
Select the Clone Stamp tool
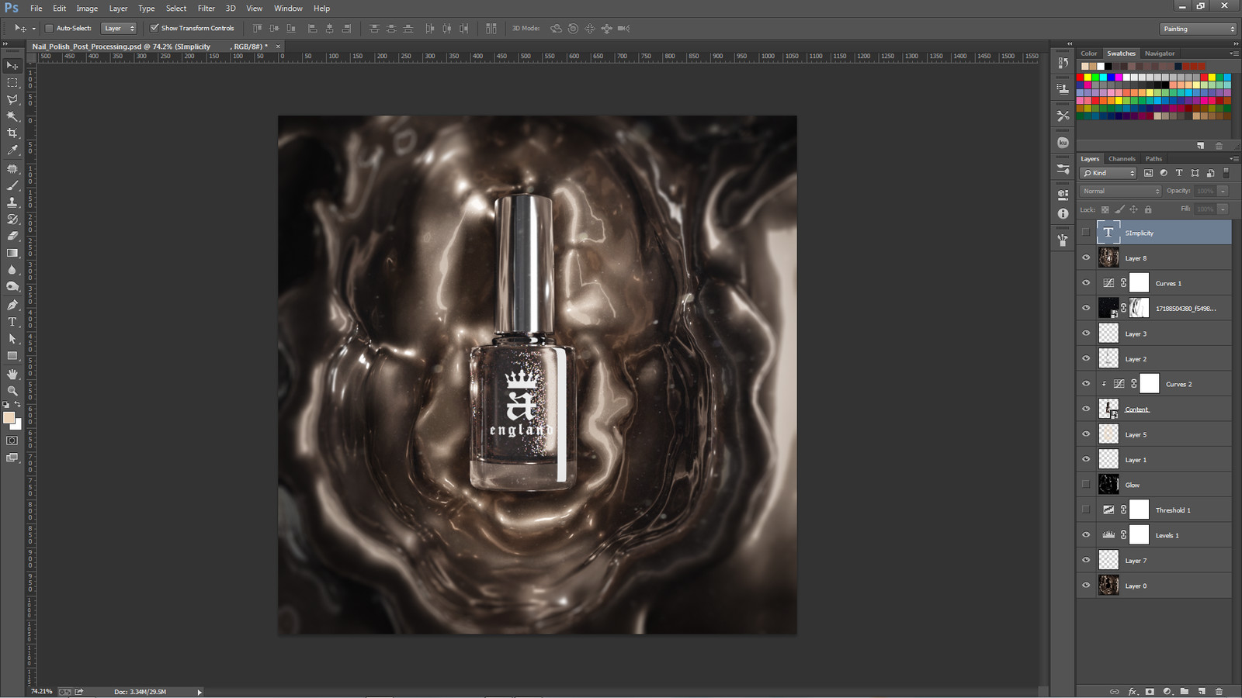pyautogui.click(x=12, y=202)
